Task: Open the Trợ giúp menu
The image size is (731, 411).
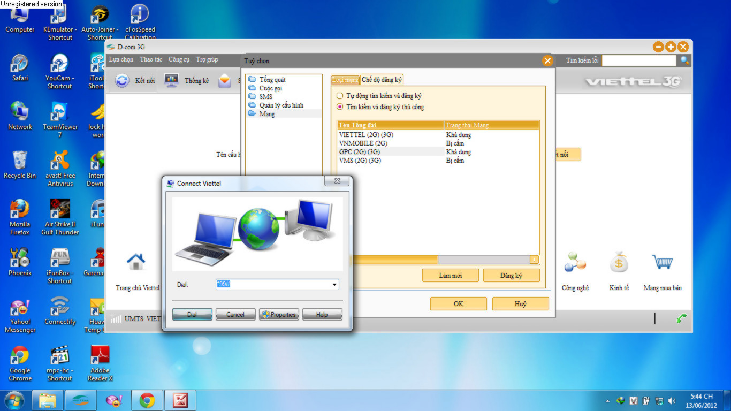Action: [x=207, y=60]
